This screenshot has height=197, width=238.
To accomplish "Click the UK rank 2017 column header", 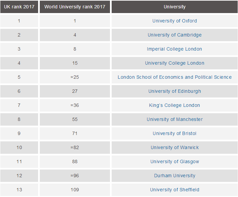I will coord(19,7).
